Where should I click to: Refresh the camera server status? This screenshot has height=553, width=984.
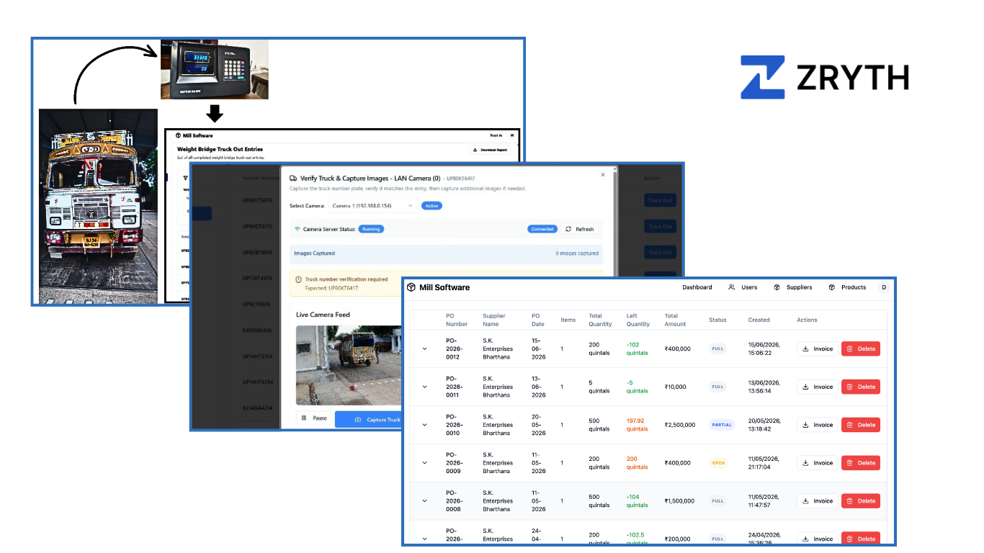click(580, 229)
